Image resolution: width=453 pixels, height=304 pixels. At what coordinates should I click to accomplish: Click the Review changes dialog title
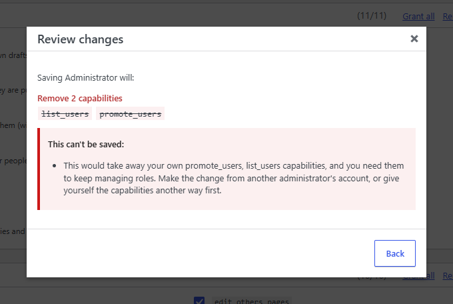(x=81, y=39)
